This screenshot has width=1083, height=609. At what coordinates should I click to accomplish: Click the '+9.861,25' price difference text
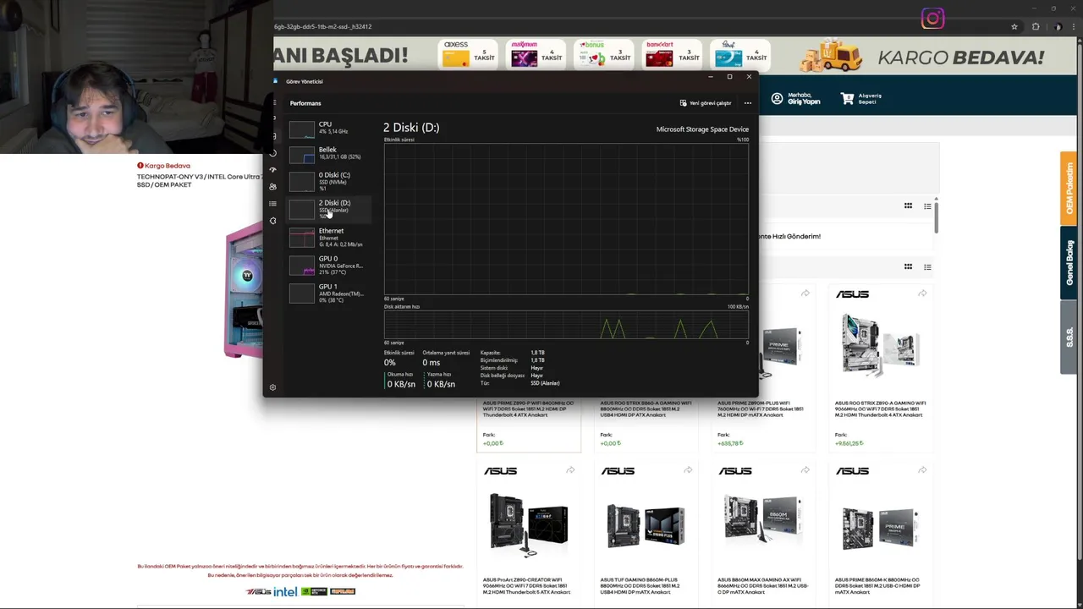849,443
